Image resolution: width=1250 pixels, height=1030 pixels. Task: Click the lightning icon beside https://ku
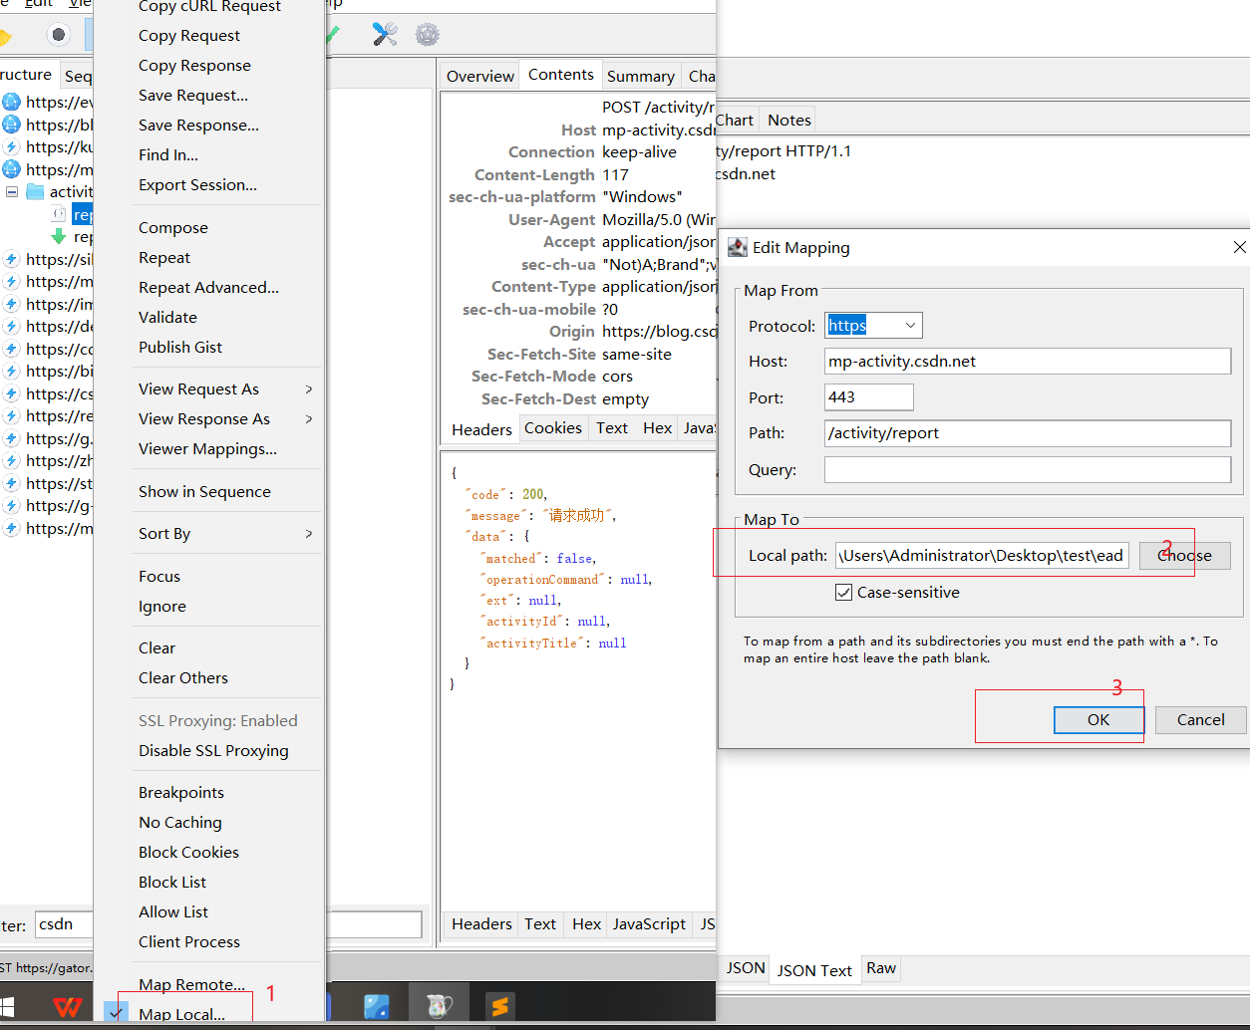pyautogui.click(x=11, y=146)
